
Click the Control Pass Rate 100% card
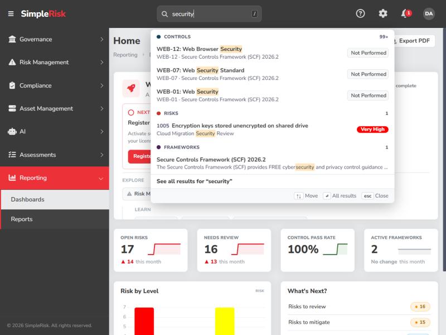(317, 250)
